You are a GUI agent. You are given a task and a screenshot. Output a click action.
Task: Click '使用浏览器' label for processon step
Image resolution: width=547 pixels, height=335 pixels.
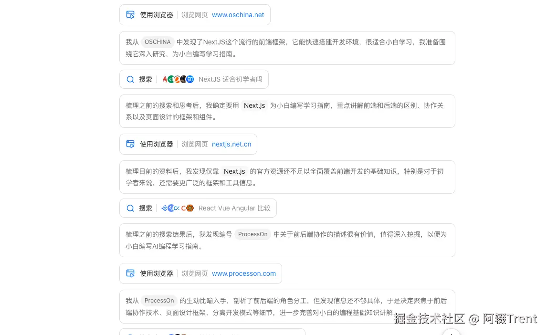click(156, 273)
